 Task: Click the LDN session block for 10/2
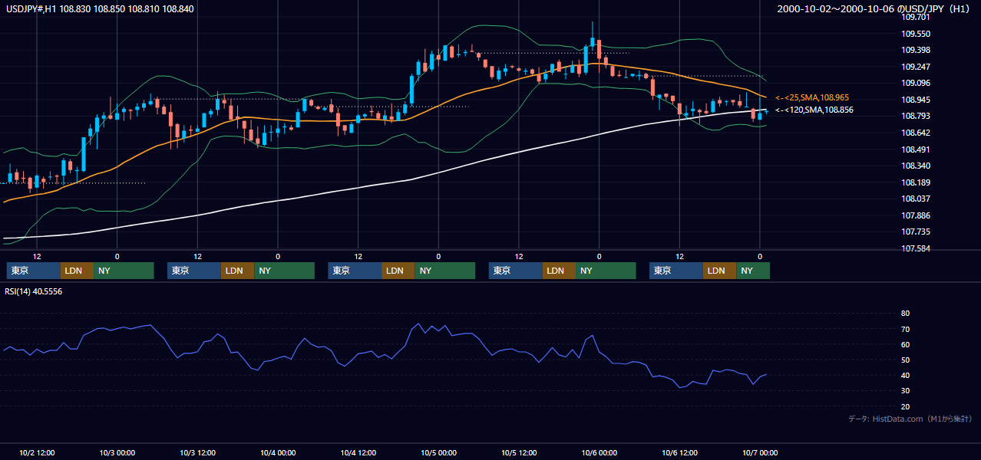(x=77, y=271)
